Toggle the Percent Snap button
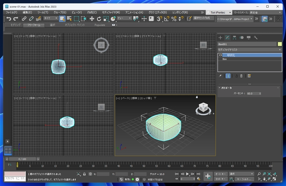The height and width of the screenshot is (186, 286). [174, 19]
